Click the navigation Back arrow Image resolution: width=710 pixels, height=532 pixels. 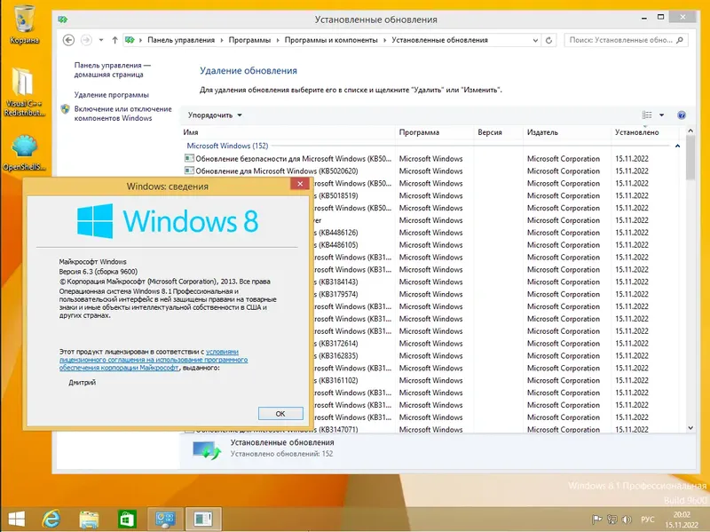[x=67, y=39]
